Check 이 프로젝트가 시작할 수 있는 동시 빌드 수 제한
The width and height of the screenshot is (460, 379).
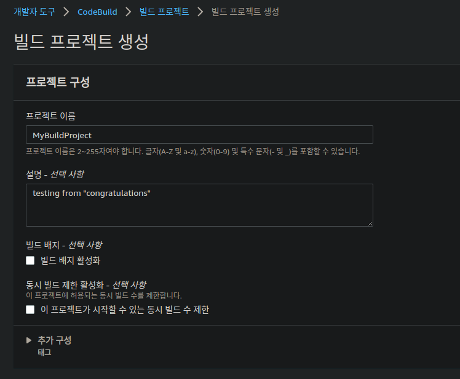coord(30,310)
